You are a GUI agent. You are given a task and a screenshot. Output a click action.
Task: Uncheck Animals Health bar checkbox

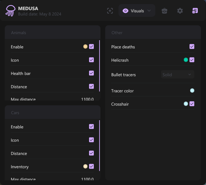92,73
